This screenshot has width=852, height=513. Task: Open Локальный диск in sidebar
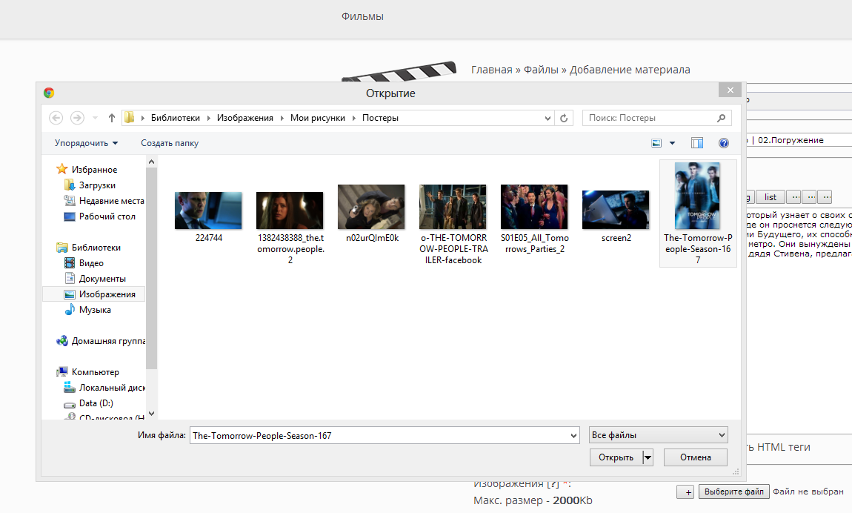[x=112, y=388]
